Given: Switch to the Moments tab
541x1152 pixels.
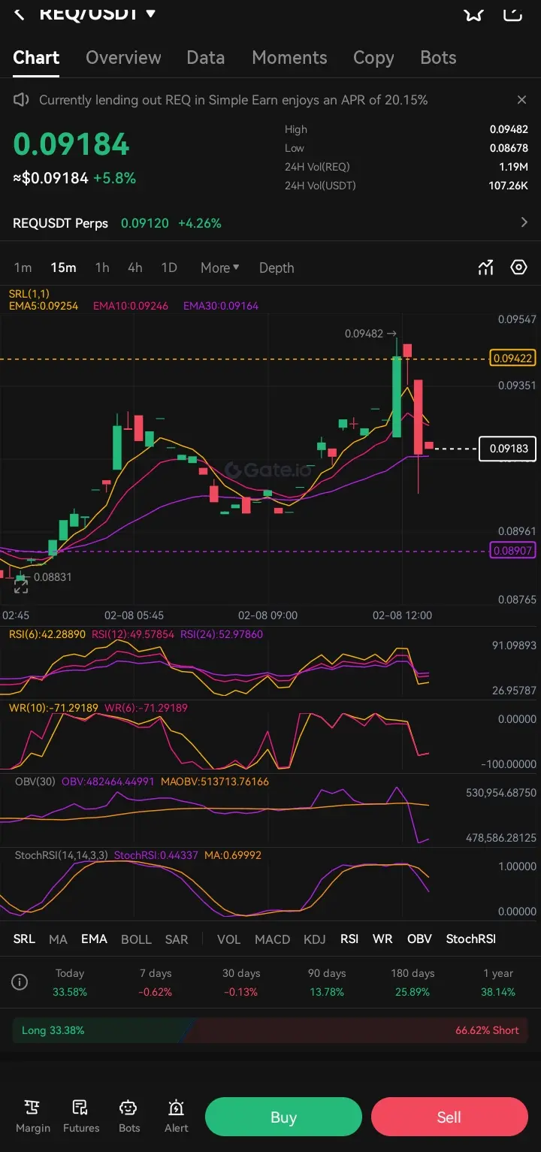Looking at the screenshot, I should [x=289, y=58].
